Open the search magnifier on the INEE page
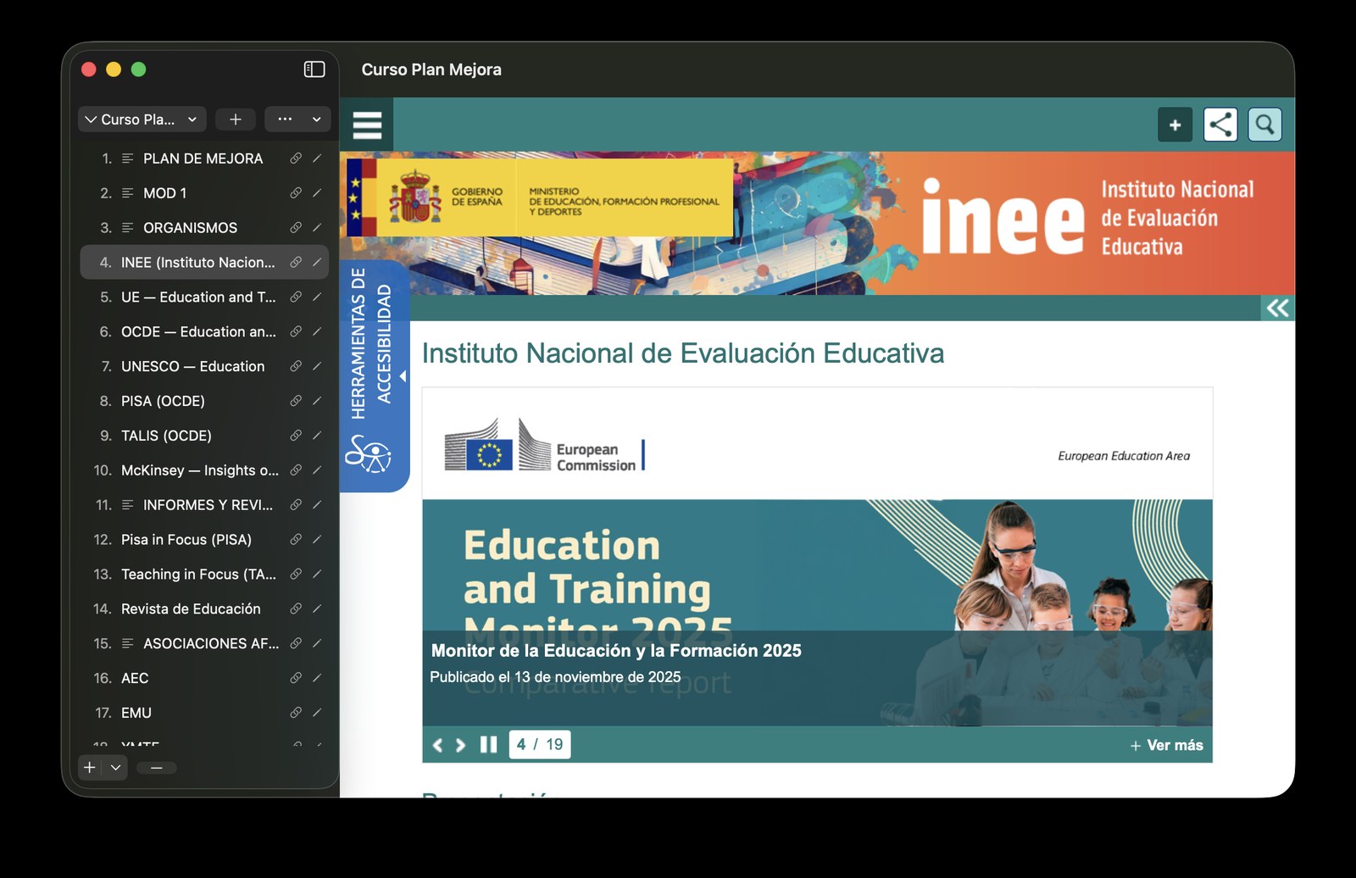 1264,125
